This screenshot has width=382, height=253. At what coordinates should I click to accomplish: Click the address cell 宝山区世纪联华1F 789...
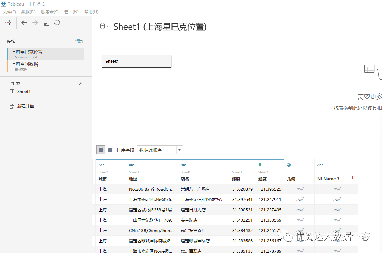(151, 220)
